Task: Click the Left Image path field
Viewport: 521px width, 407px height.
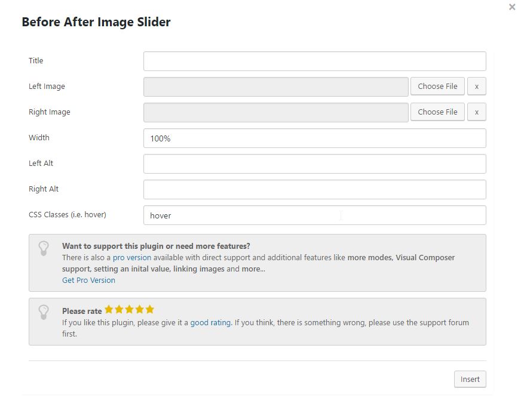Action: [x=275, y=87]
